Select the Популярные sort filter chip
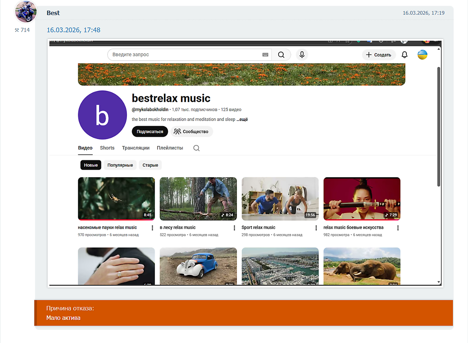 120,165
